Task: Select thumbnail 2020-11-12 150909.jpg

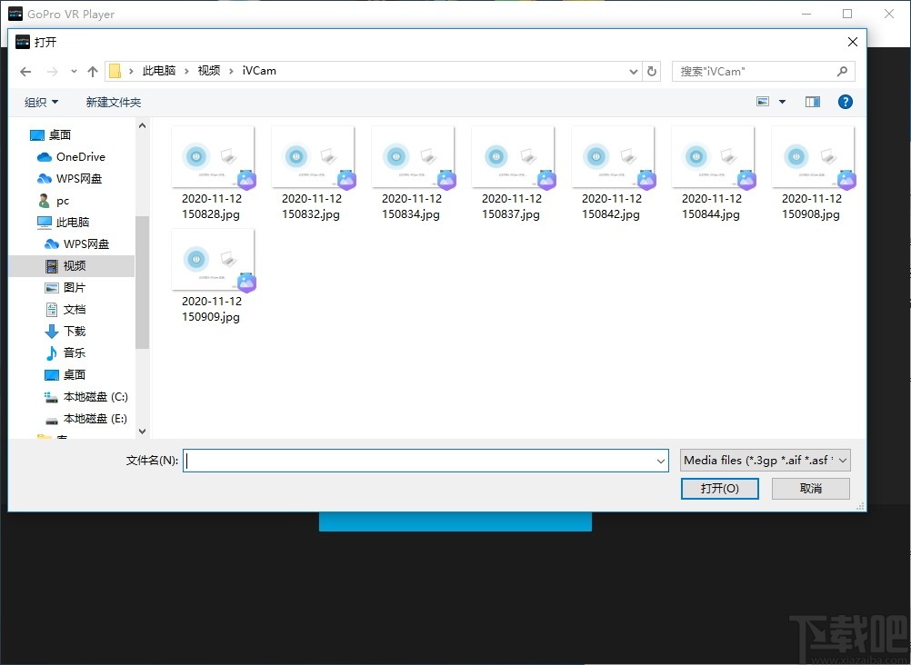Action: [212, 276]
